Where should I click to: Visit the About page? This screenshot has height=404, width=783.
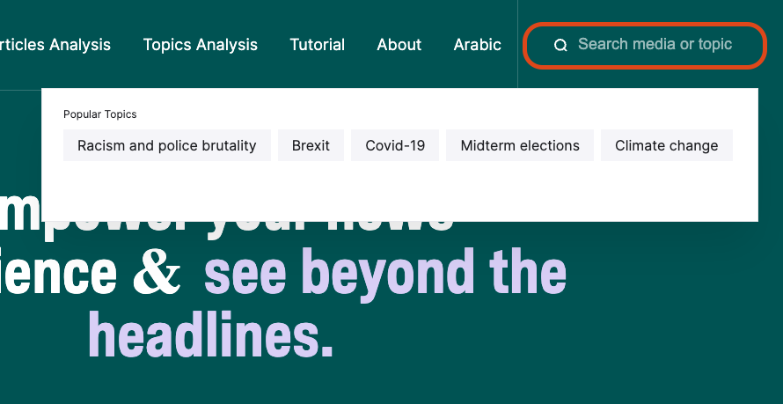(399, 44)
